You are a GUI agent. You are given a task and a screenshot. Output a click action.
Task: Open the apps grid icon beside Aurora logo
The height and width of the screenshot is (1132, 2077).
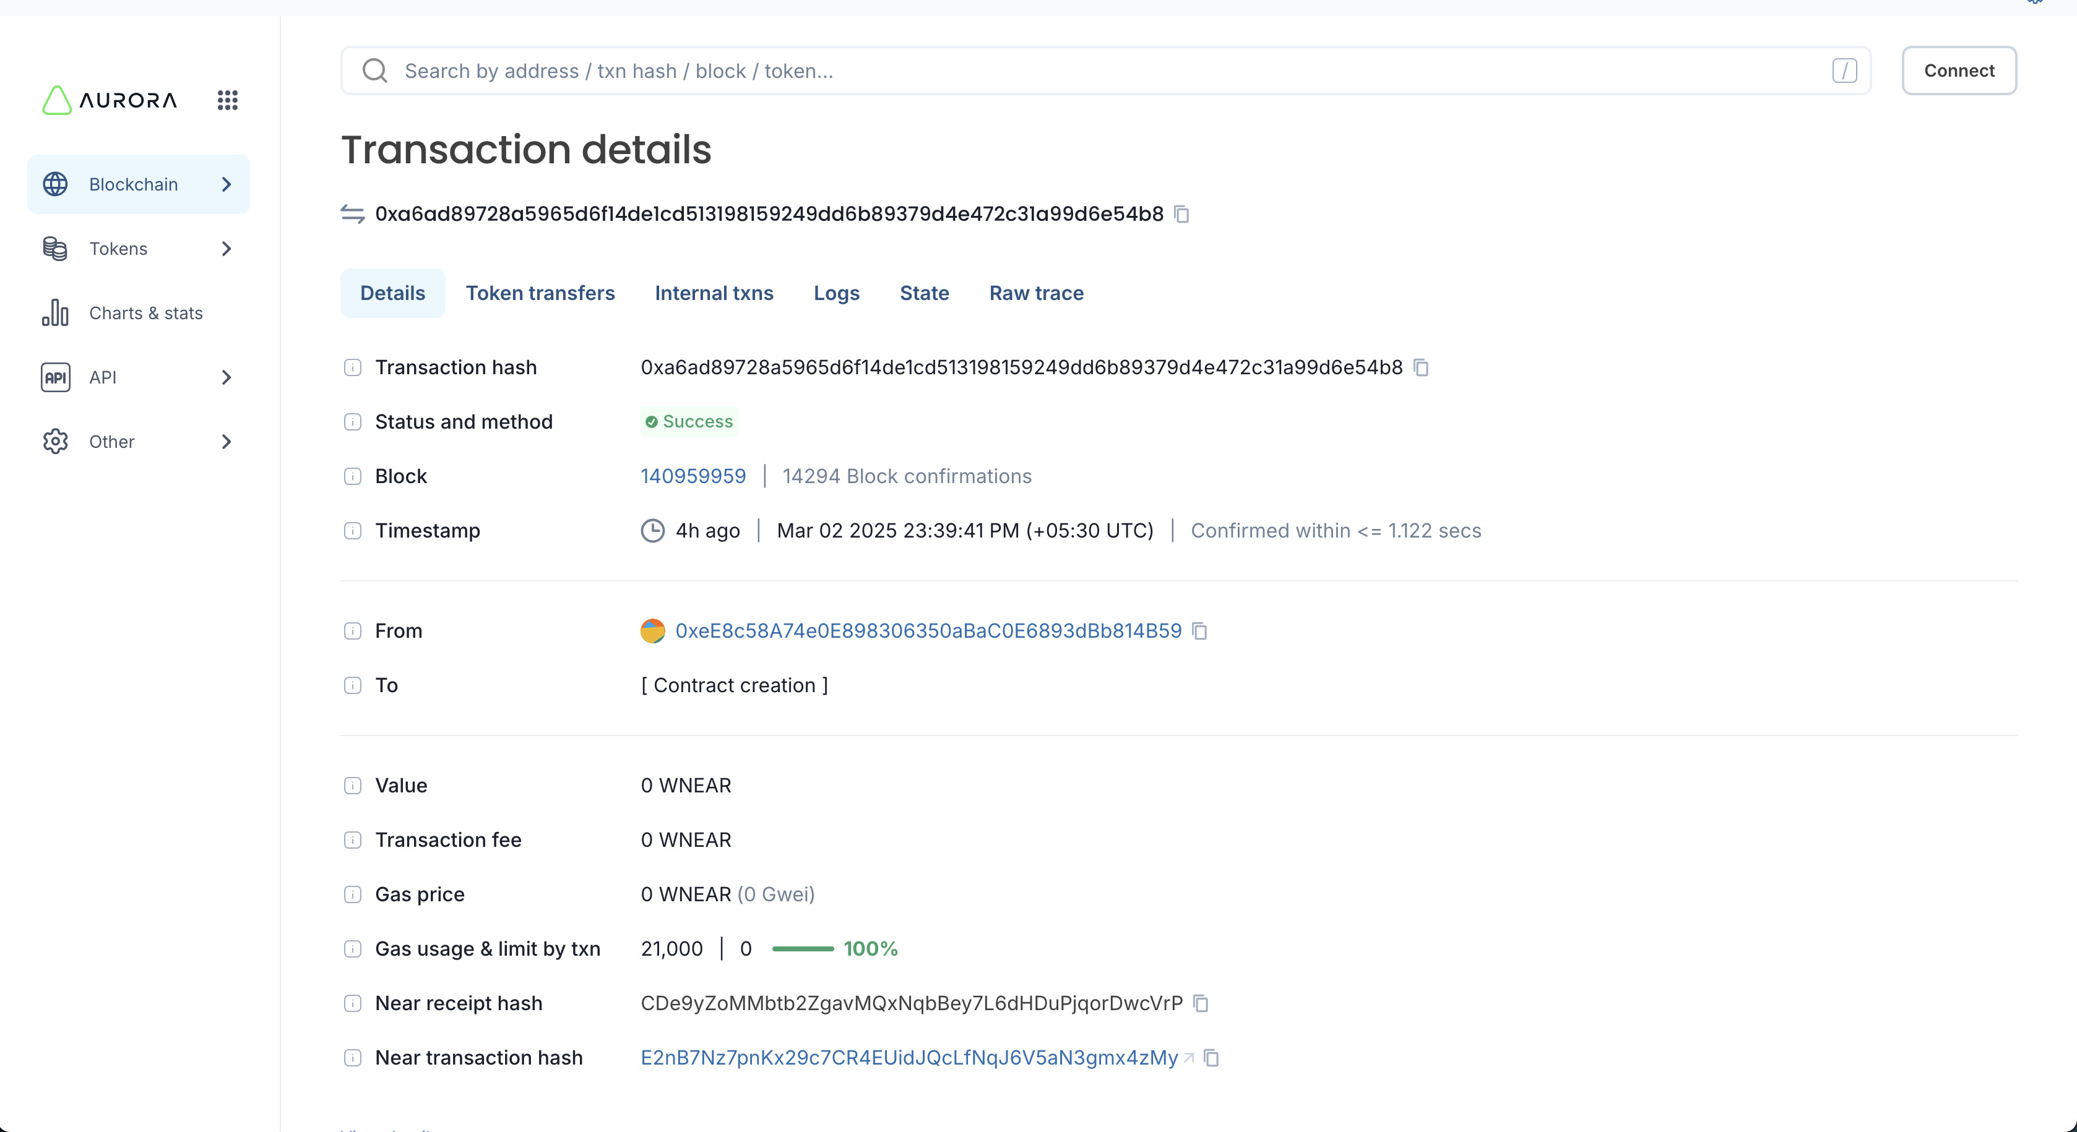[227, 100]
